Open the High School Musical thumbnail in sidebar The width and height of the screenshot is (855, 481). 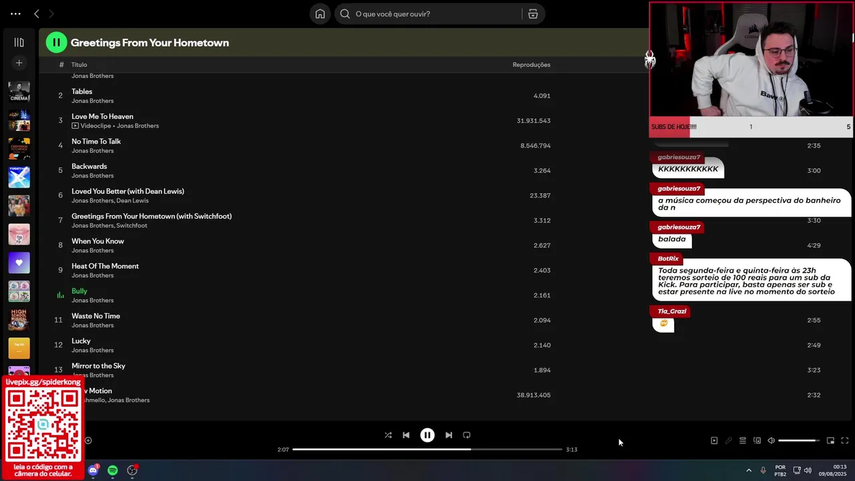[x=19, y=319]
